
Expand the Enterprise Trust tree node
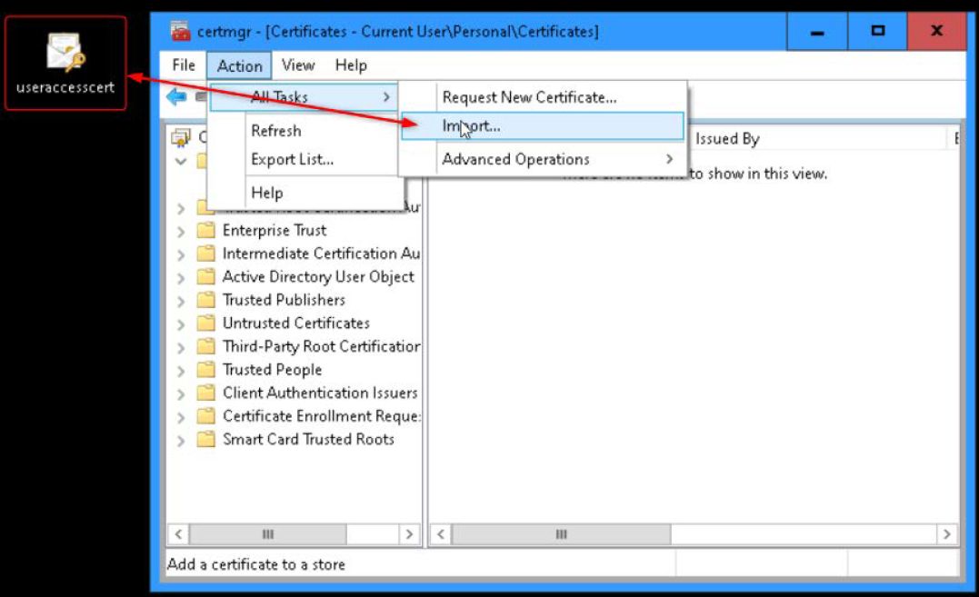pos(181,232)
